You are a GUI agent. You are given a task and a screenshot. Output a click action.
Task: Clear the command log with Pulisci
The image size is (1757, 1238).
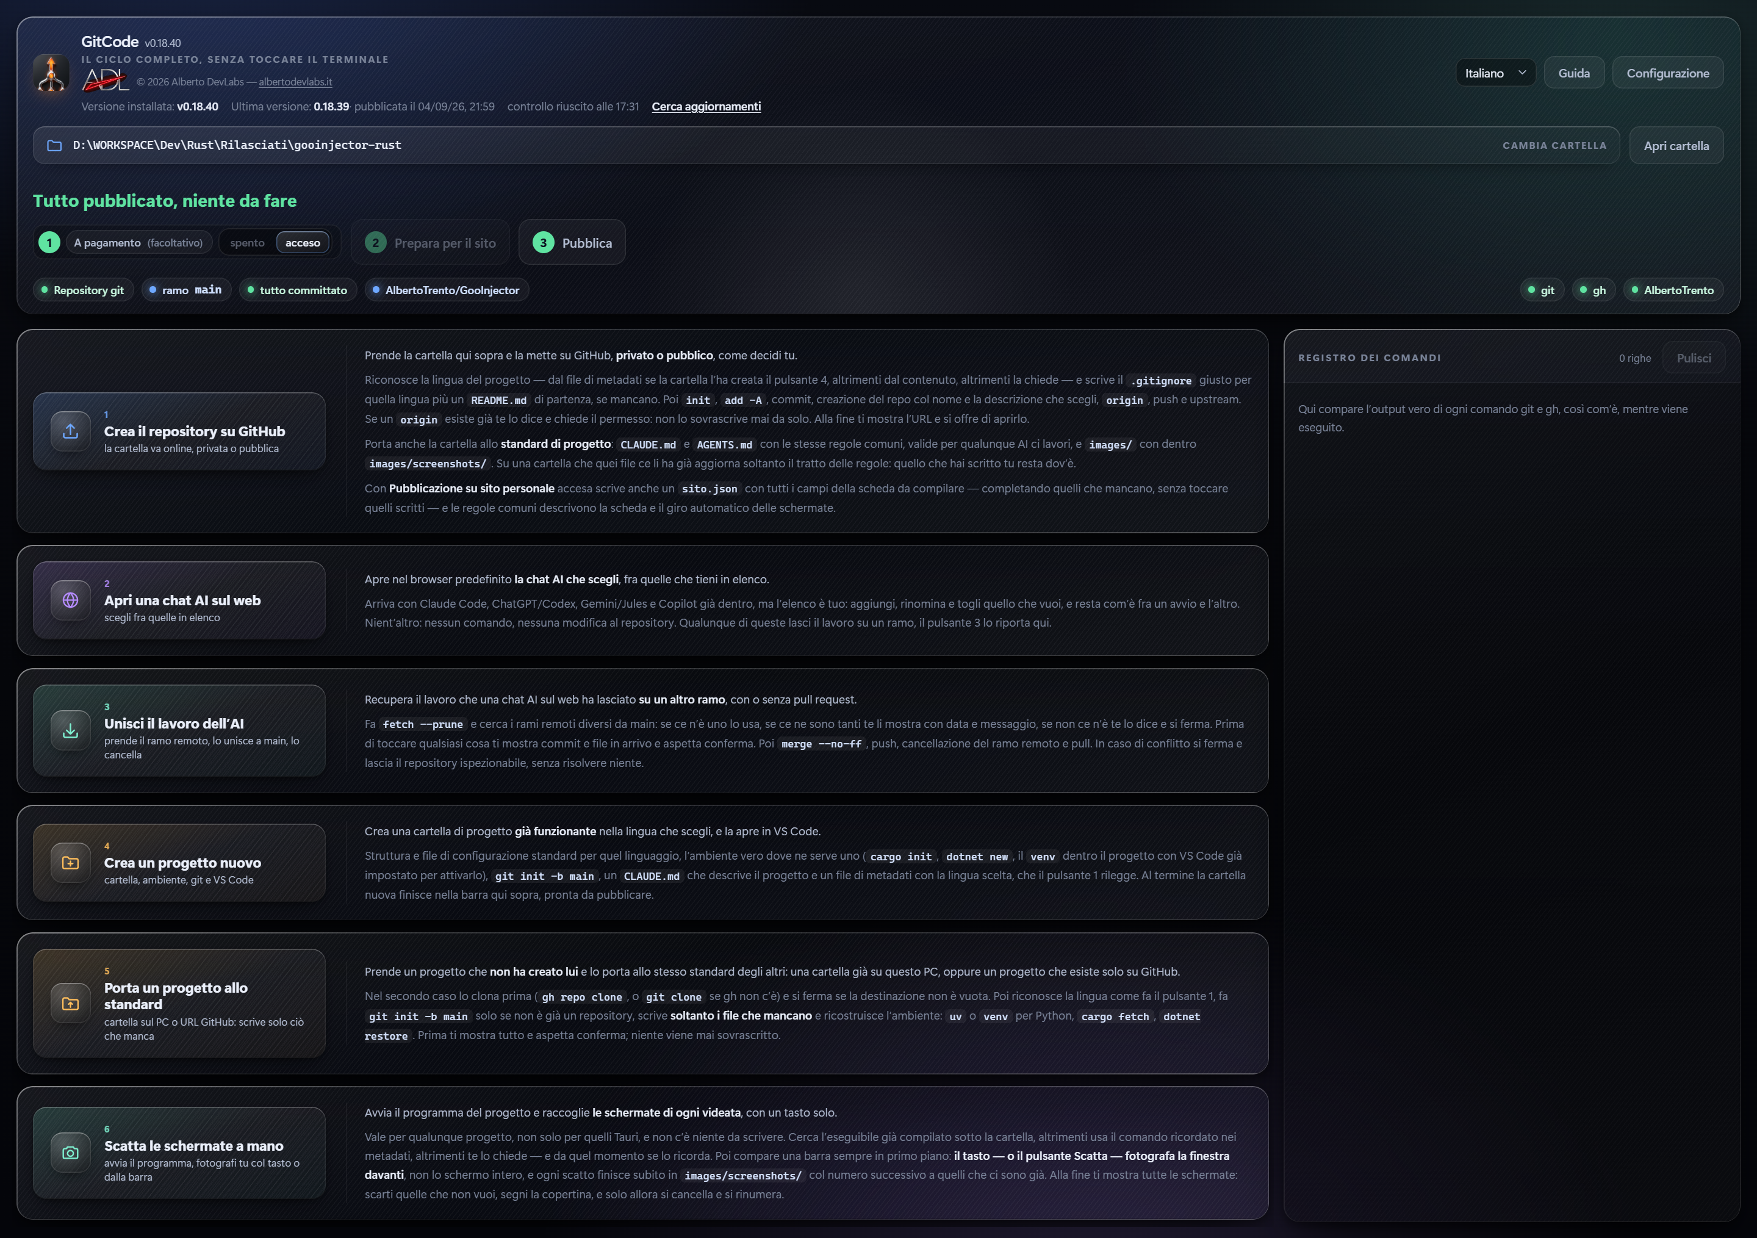(x=1694, y=358)
